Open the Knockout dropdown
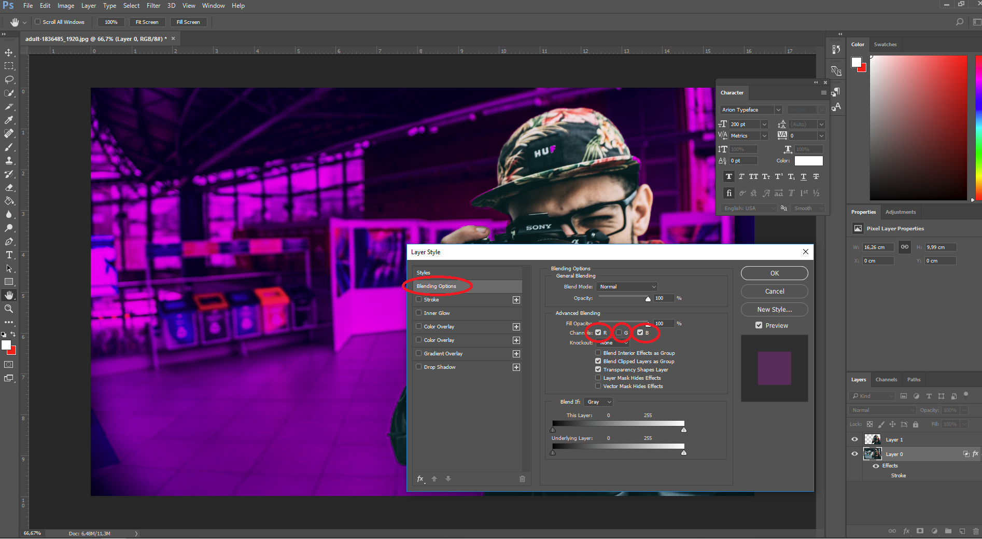 coord(612,343)
